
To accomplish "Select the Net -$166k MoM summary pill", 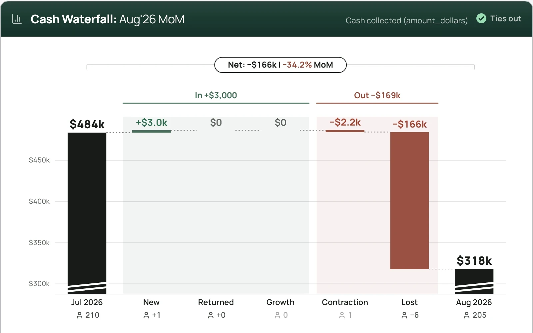I will tap(280, 65).
